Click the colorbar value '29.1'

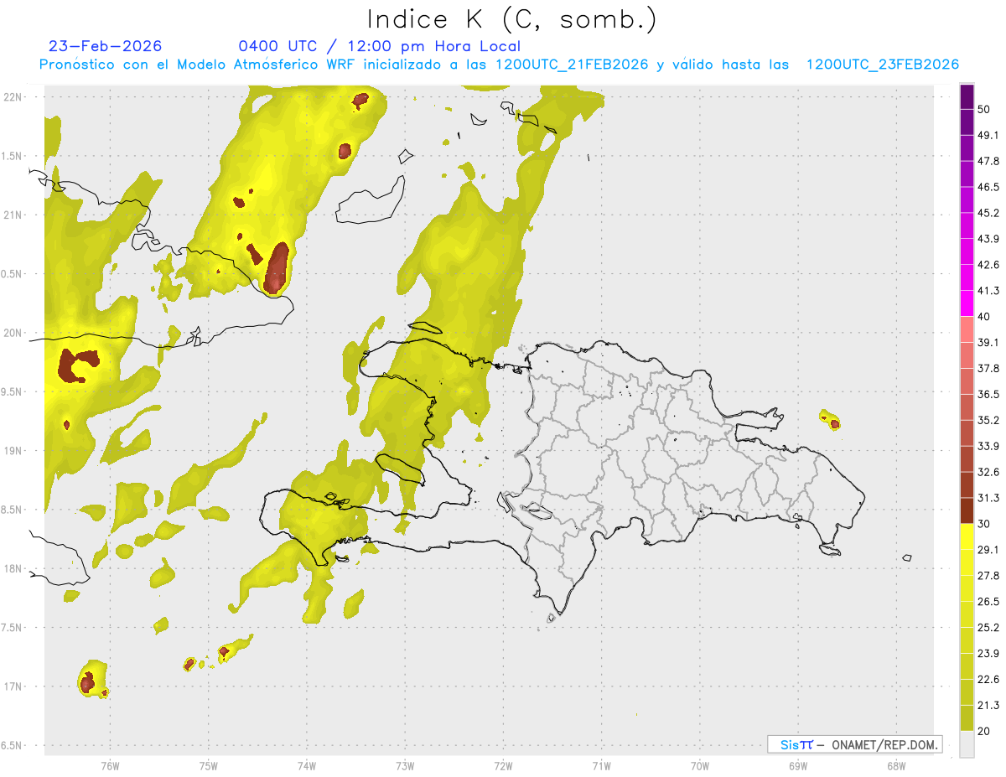(x=988, y=550)
